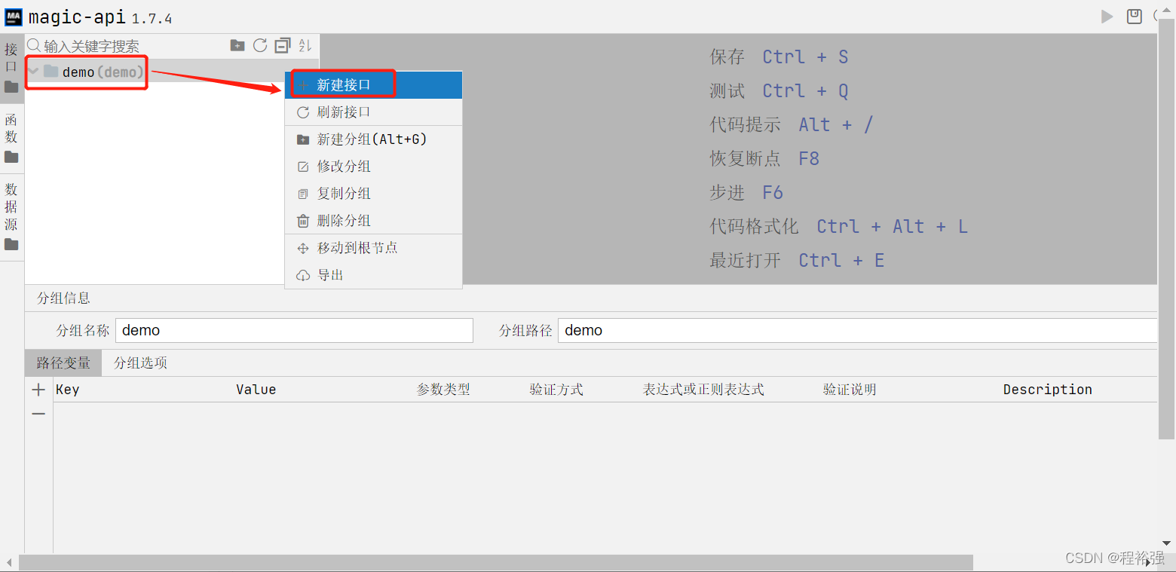
Task: Run the API with the play icon
Action: 1107,17
